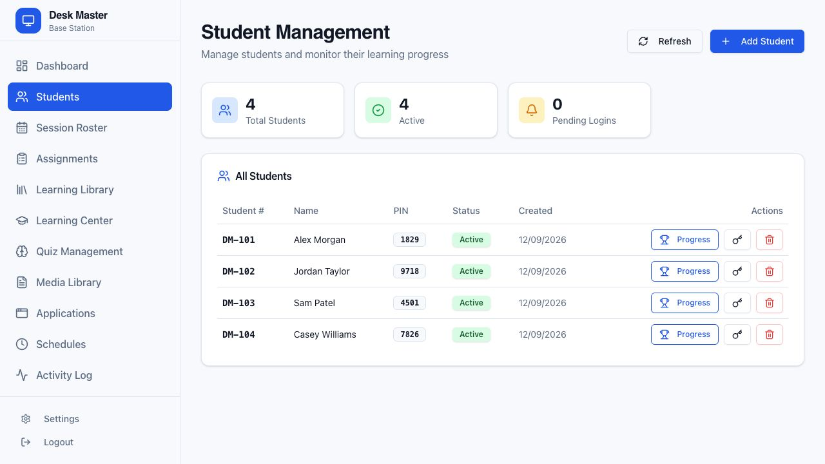825x464 pixels.
Task: Click student number DM-101
Action: tap(238, 240)
